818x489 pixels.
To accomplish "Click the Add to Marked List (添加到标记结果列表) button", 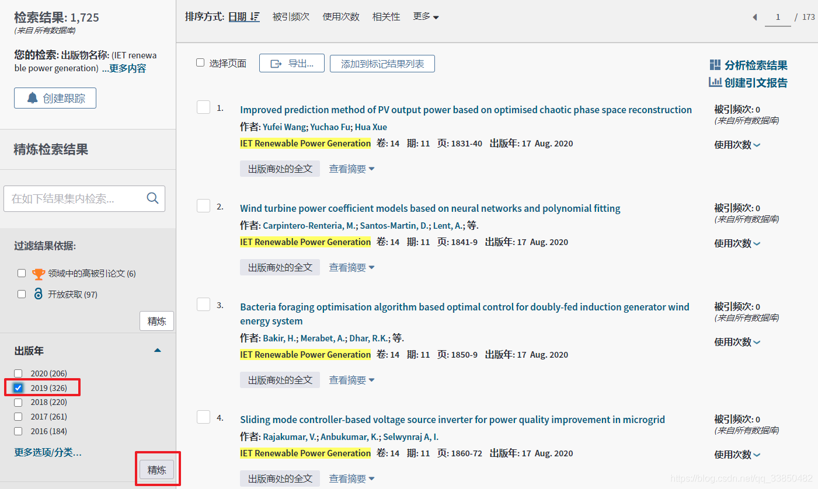I will pos(382,64).
